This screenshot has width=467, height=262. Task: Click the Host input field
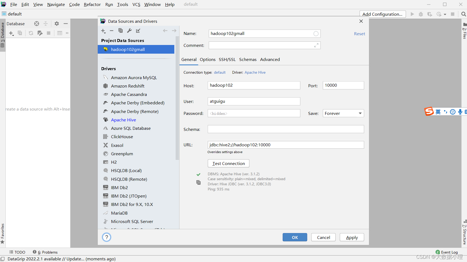point(254,85)
